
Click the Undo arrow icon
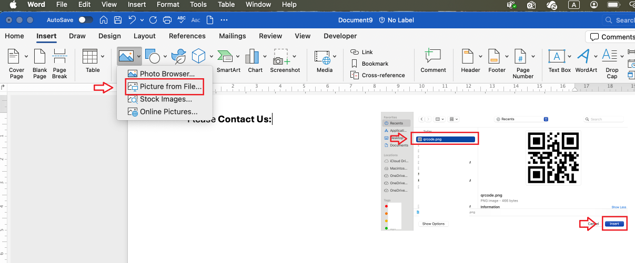[x=132, y=20]
